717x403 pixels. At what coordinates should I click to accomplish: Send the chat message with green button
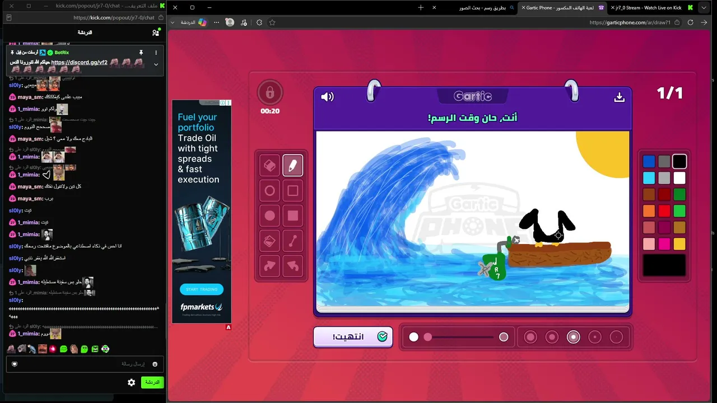[152, 382]
